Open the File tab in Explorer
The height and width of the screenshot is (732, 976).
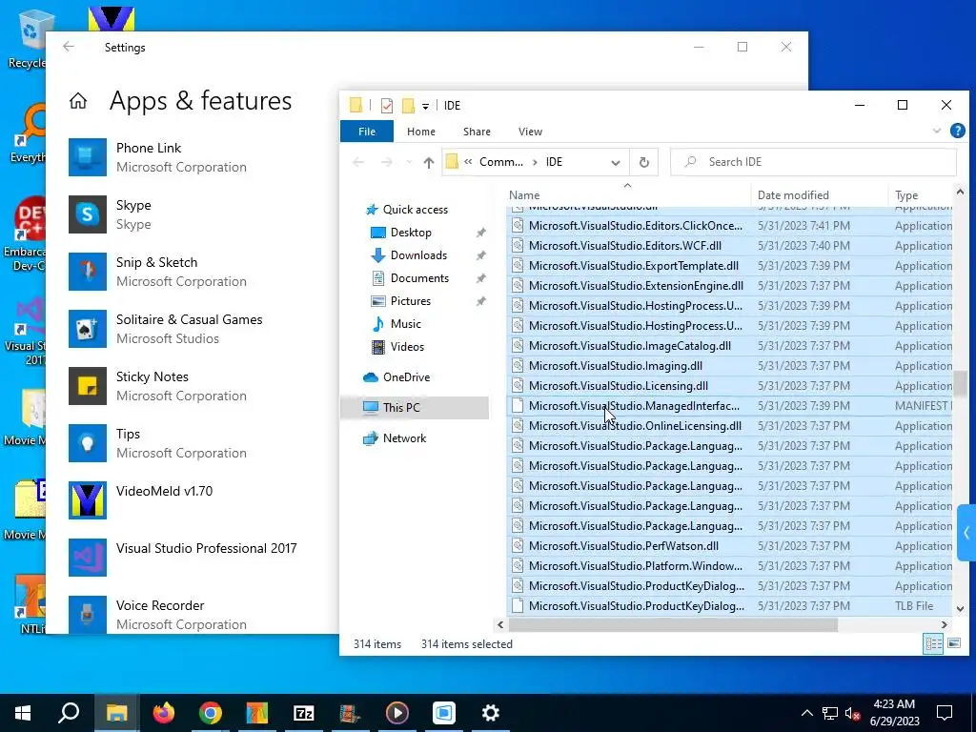(x=367, y=132)
